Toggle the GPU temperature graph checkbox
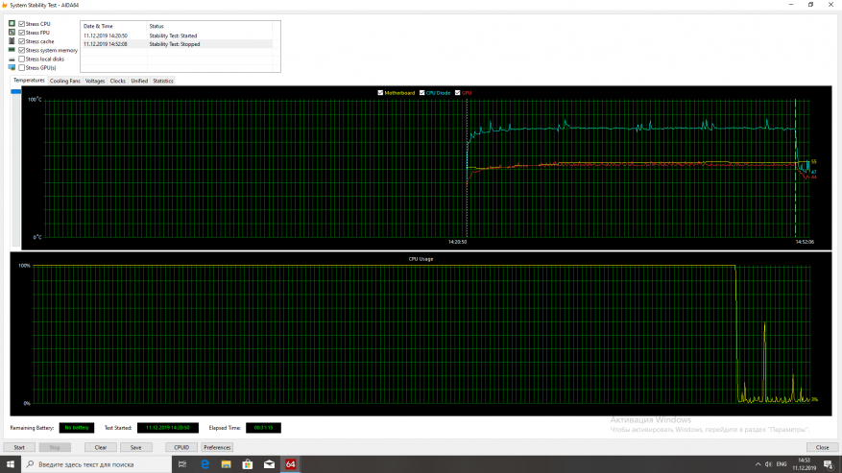 coord(458,93)
